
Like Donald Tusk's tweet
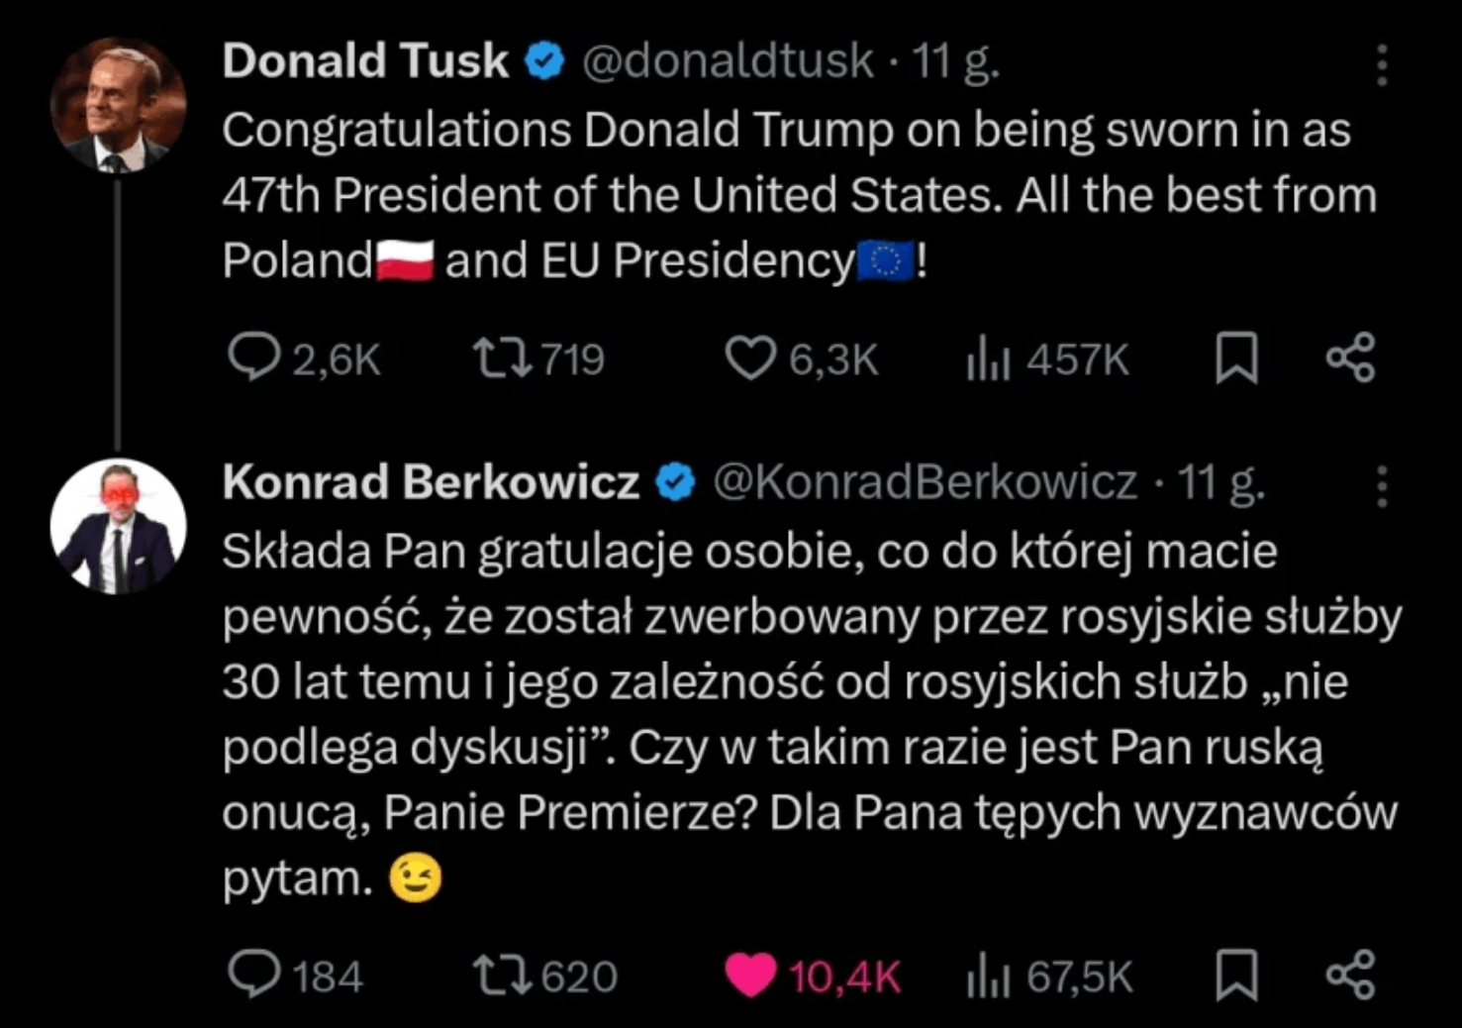(750, 359)
